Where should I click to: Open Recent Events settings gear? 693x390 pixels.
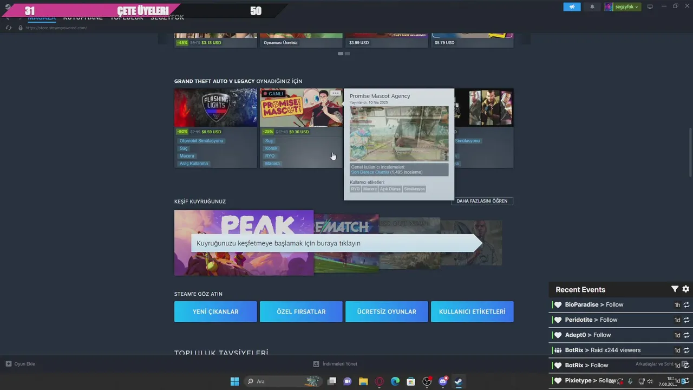click(685, 289)
